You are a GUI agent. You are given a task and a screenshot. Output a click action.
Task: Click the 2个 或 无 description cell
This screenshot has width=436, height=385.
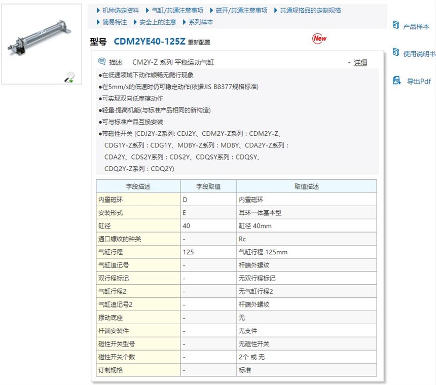307,357
